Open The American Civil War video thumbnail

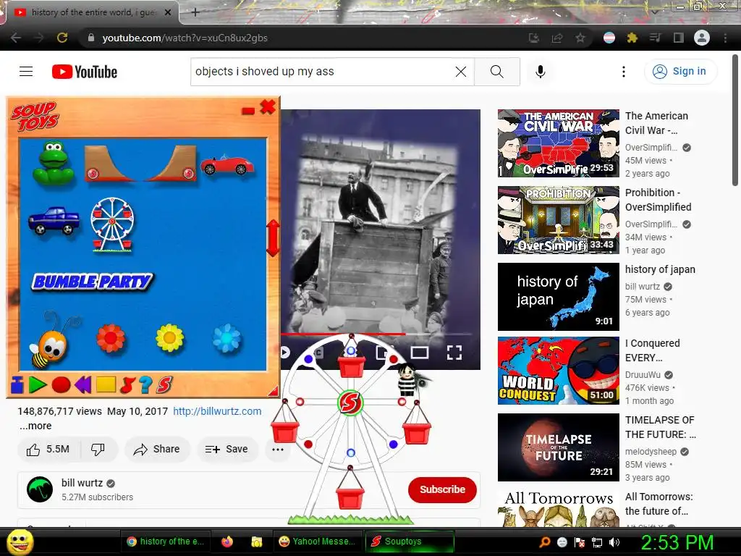coord(559,143)
